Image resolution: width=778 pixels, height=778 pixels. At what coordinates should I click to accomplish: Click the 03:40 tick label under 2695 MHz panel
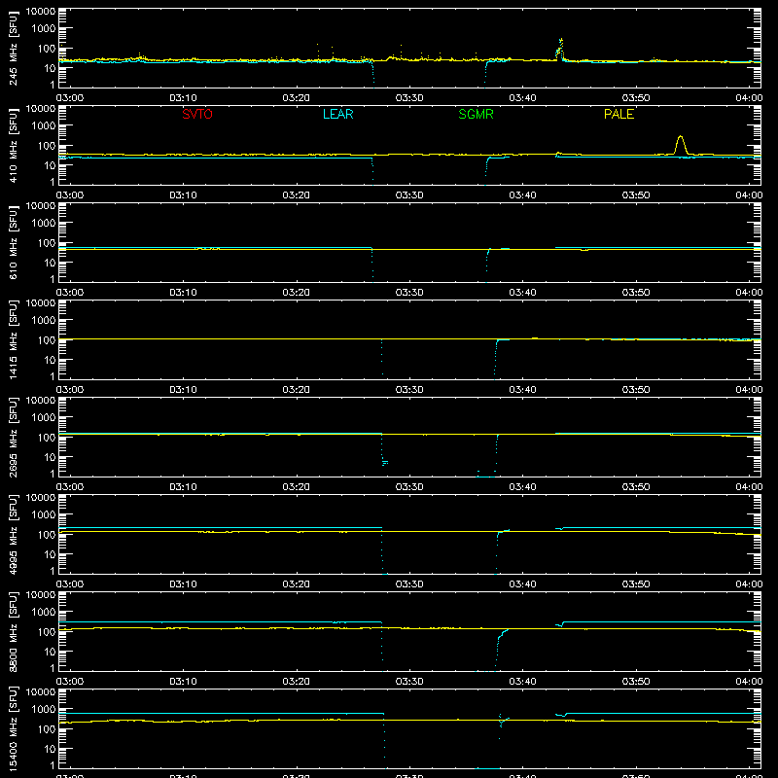522,487
